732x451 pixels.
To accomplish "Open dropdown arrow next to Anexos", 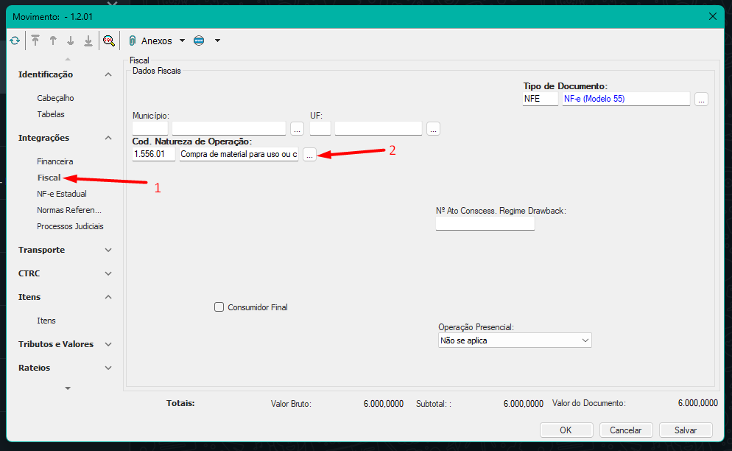I will (182, 41).
